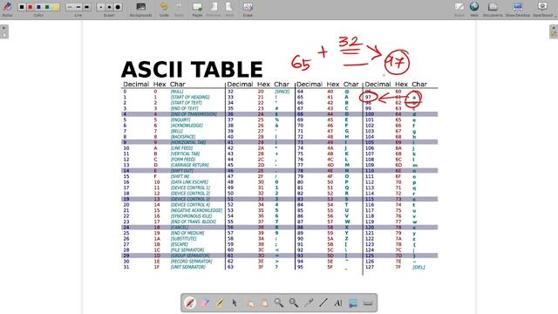Set the large eraser size
Screen dimensions: 558x314
118,7
